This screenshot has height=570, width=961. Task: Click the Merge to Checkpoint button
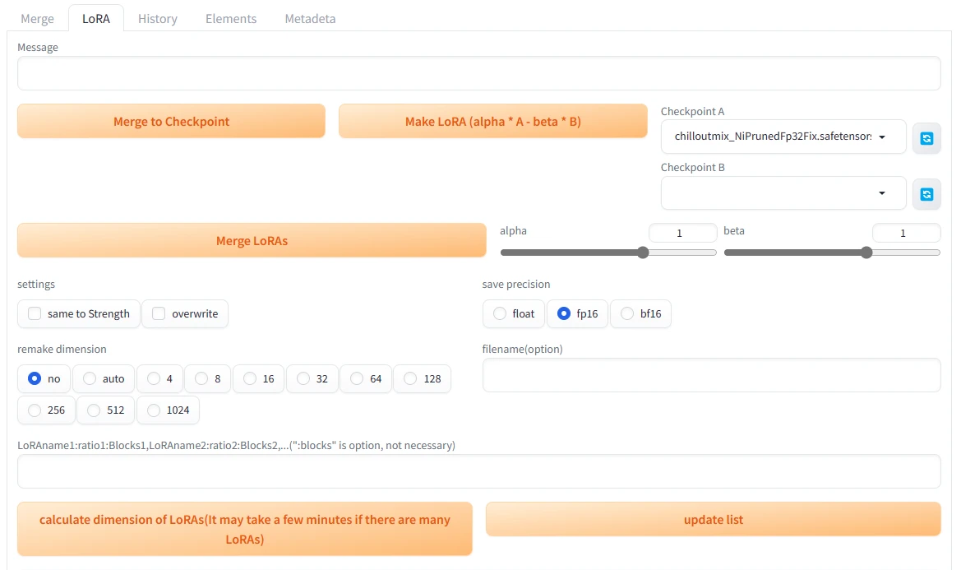171,122
